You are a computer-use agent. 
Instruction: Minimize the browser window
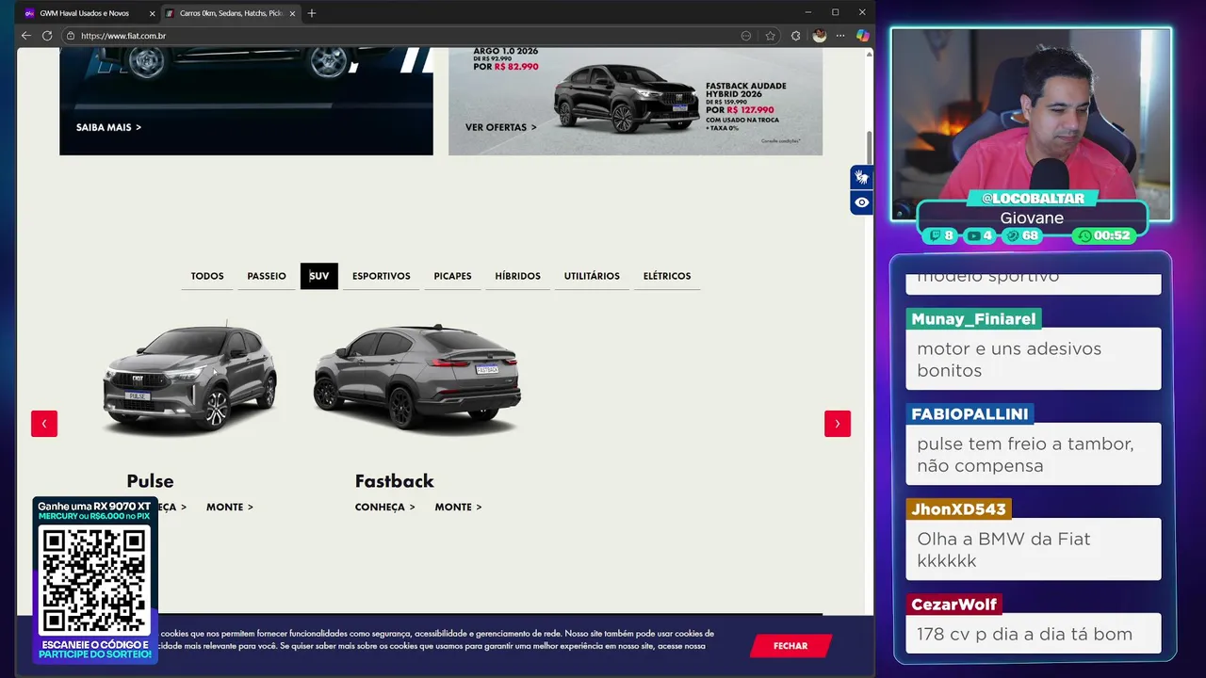pos(808,12)
